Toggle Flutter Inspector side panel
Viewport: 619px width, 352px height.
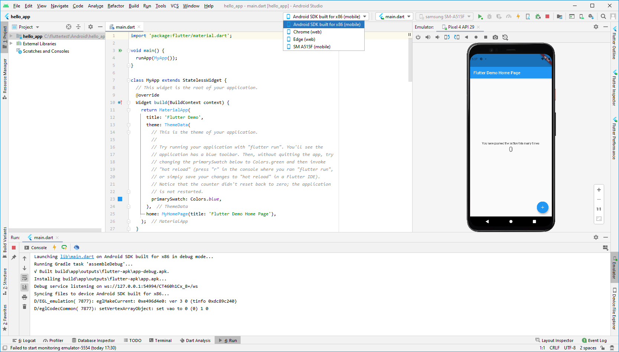(x=614, y=88)
